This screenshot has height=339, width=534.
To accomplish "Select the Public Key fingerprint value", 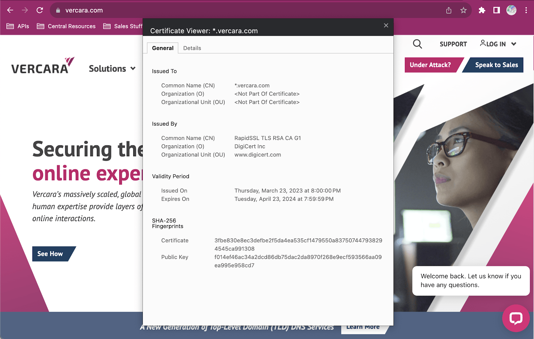I will tap(298, 261).
